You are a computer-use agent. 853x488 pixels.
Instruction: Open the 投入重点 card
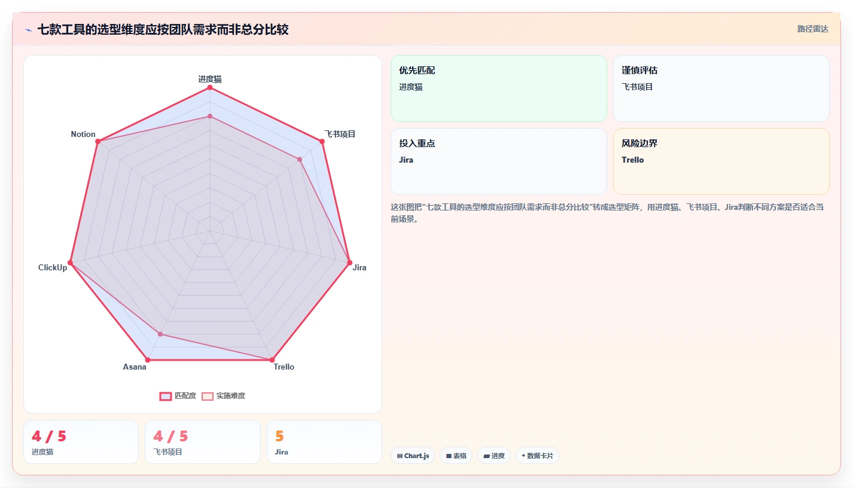pyautogui.click(x=499, y=161)
